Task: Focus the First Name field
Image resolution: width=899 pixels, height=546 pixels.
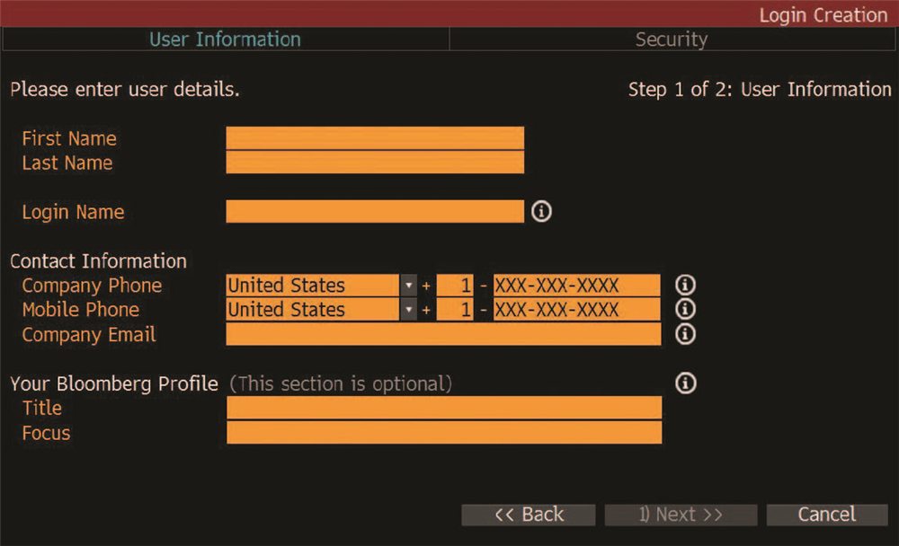Action: point(375,138)
